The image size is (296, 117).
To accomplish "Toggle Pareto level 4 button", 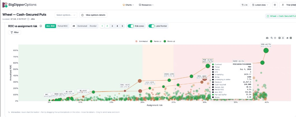I will [117, 26].
